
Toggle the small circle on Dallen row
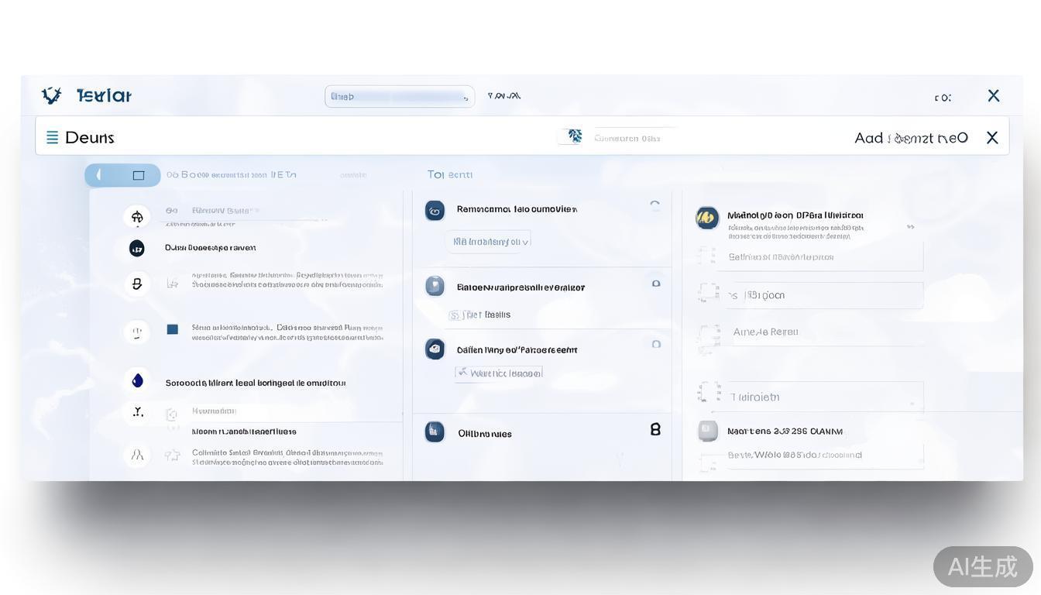click(x=656, y=344)
